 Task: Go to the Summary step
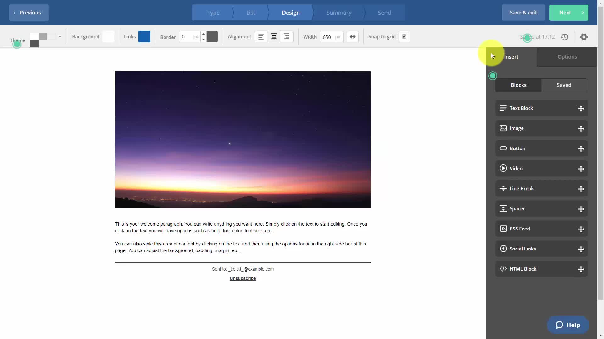coord(339,13)
